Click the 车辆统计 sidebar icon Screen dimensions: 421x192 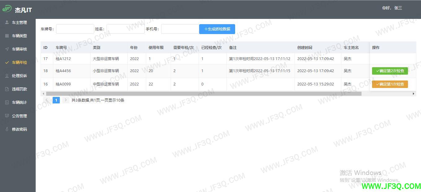7,103
